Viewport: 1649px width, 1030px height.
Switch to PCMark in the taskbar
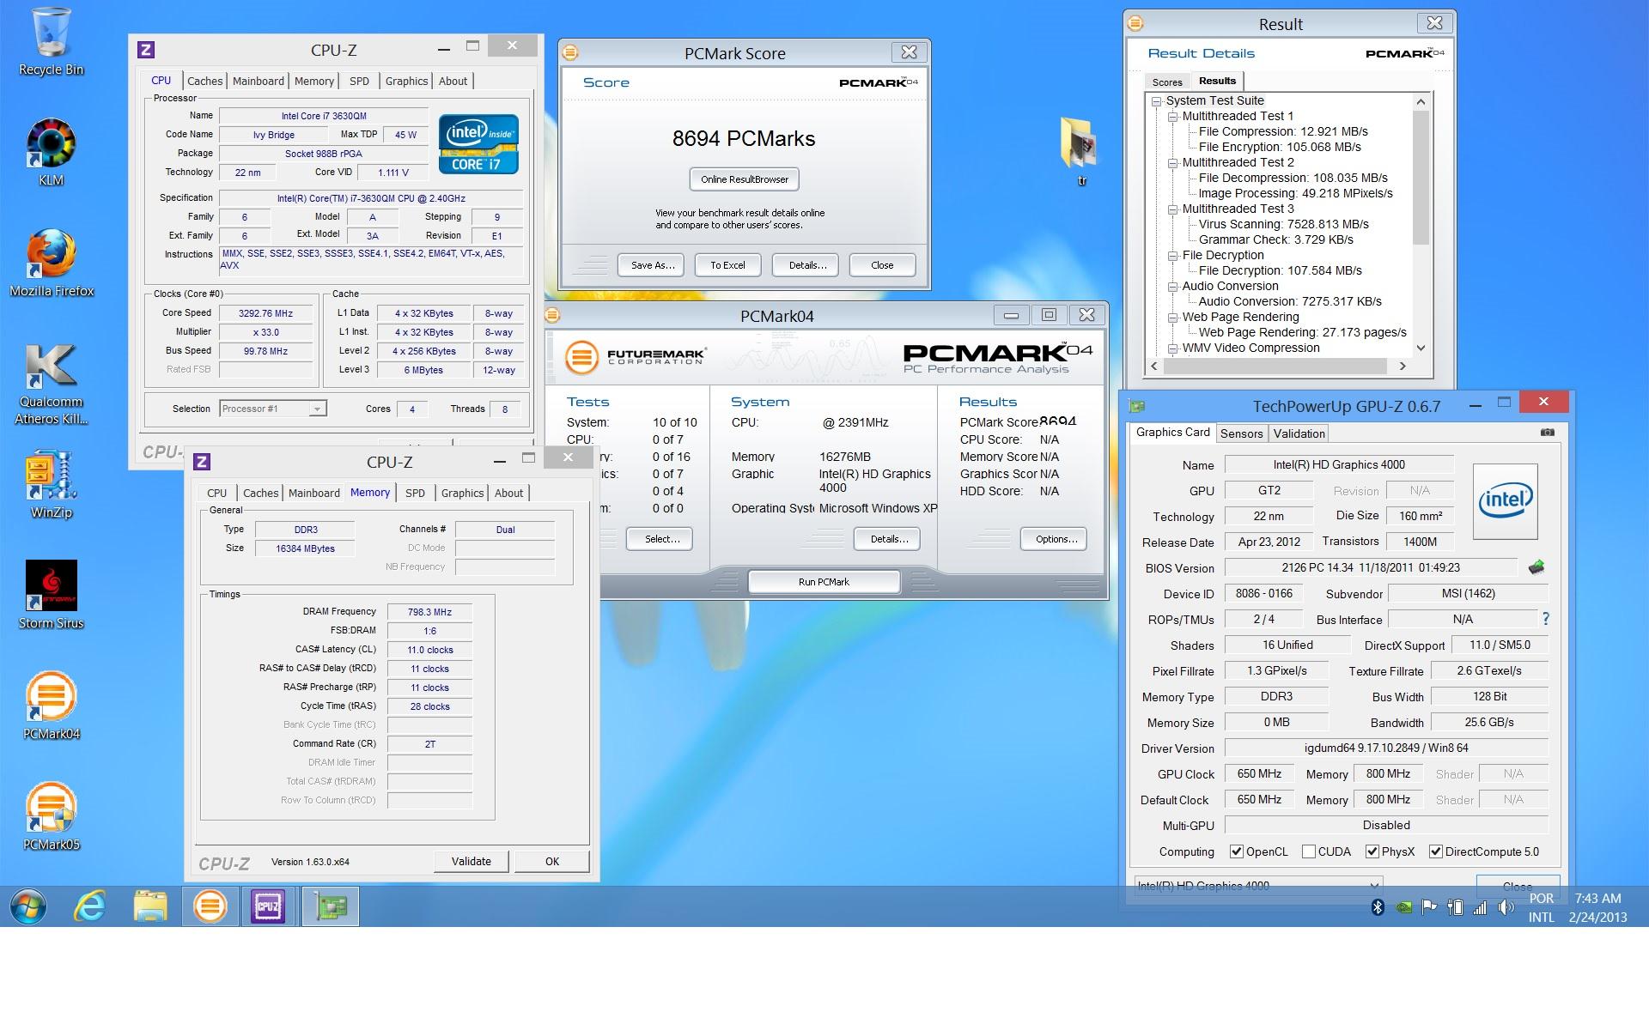coord(210,906)
